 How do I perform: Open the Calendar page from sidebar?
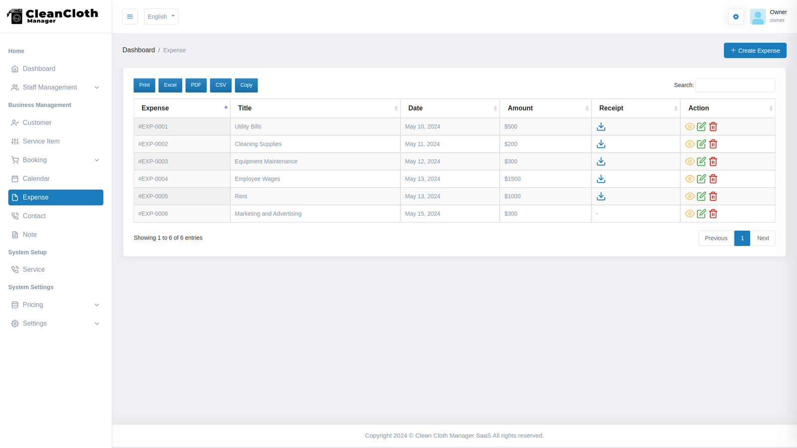36,179
